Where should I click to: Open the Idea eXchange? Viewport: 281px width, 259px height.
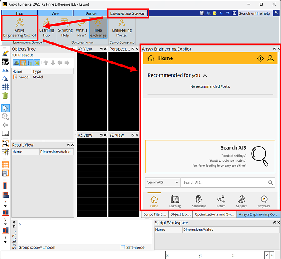(x=98, y=28)
